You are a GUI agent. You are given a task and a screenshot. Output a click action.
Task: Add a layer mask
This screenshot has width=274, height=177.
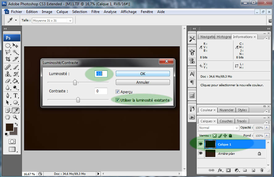228,170
